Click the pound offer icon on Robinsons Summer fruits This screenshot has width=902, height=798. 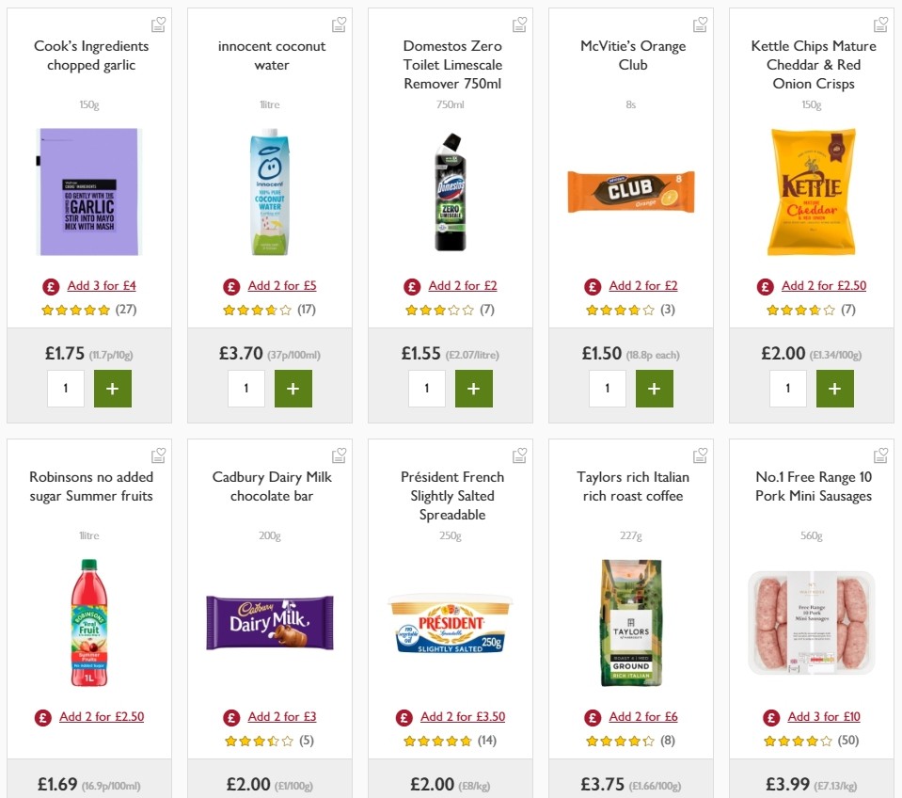click(x=42, y=716)
